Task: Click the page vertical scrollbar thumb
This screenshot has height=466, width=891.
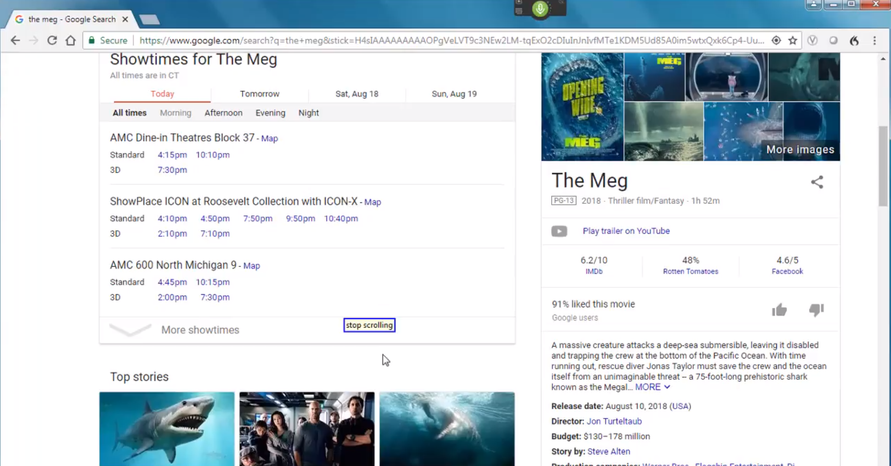Action: [x=883, y=166]
